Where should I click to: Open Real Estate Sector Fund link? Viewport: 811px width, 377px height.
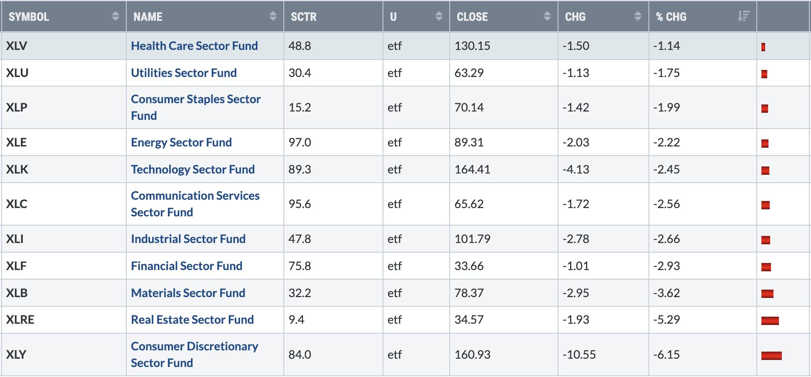pos(192,320)
